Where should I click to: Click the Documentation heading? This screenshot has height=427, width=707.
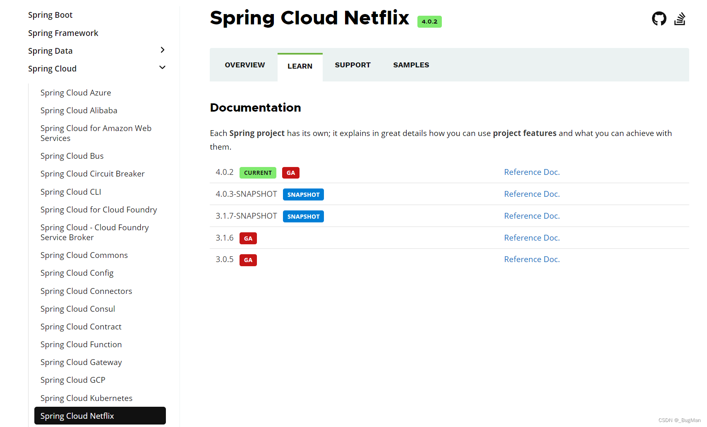[256, 107]
